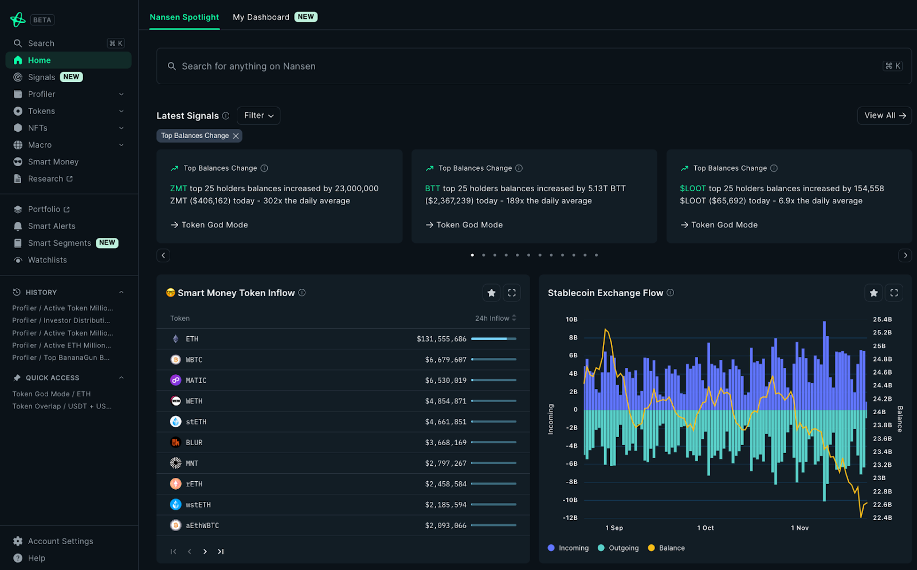Click View All signals button
The height and width of the screenshot is (570, 917).
884,115
